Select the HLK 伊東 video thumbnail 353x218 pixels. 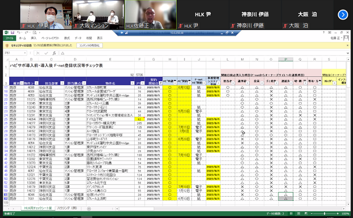(46, 14)
